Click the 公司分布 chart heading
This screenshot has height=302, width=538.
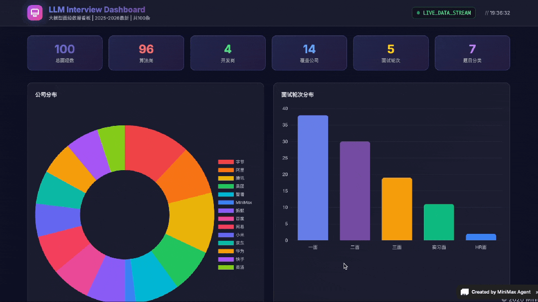tap(46, 95)
